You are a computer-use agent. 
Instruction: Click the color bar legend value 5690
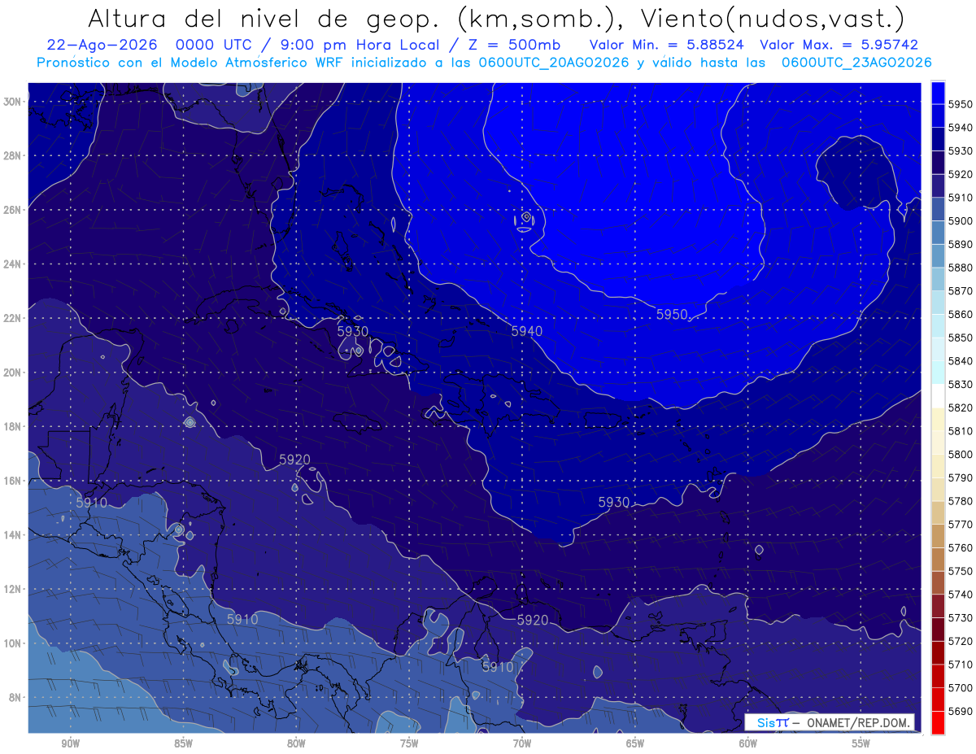point(961,711)
